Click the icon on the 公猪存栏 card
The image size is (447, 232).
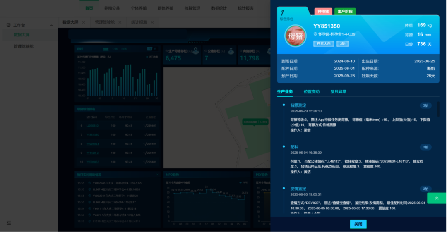[231, 51]
